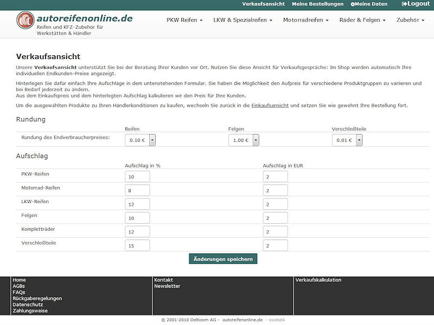Open Zahlungsweise in the footer
The width and height of the screenshot is (434, 325).
(30, 310)
